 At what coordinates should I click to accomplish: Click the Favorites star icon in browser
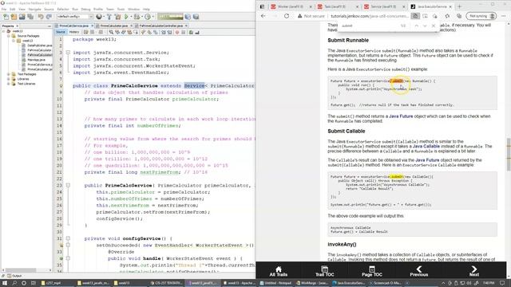coord(447,16)
